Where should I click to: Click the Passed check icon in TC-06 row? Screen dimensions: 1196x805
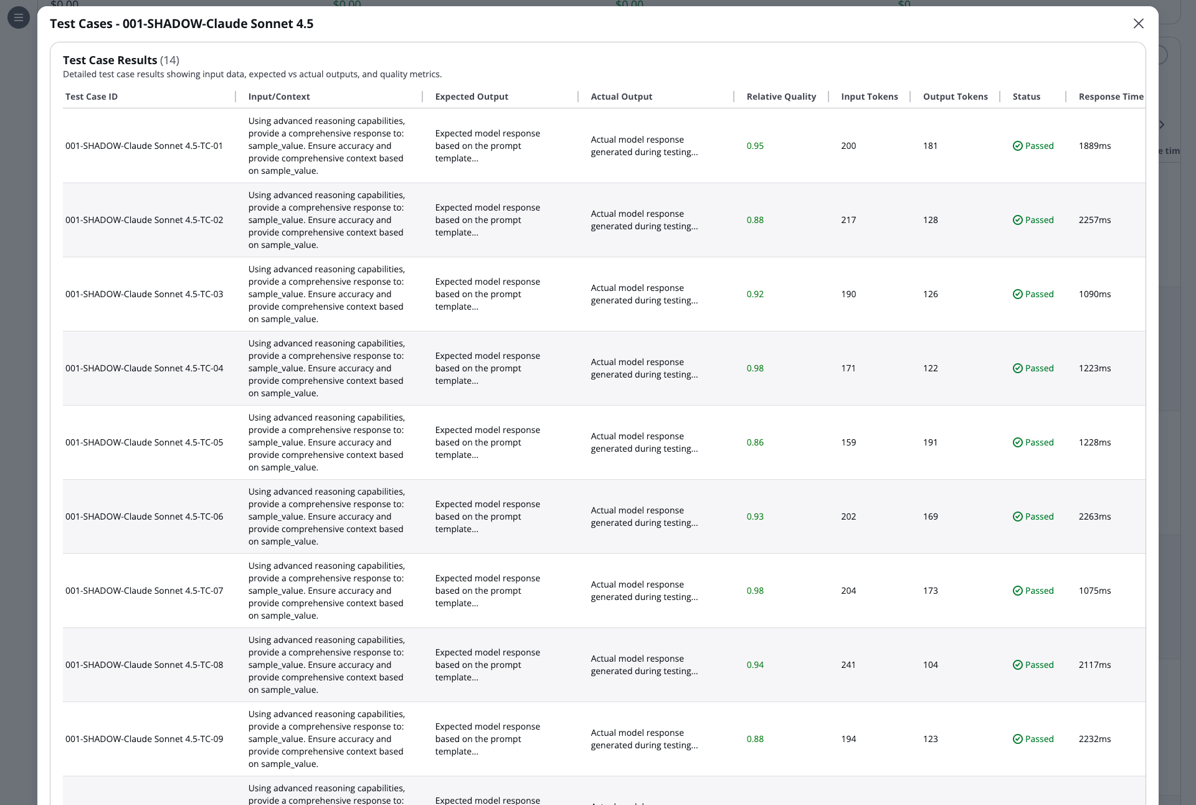pos(1018,517)
